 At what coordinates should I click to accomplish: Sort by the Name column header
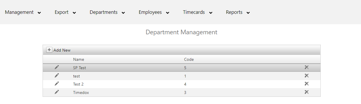(x=79, y=60)
